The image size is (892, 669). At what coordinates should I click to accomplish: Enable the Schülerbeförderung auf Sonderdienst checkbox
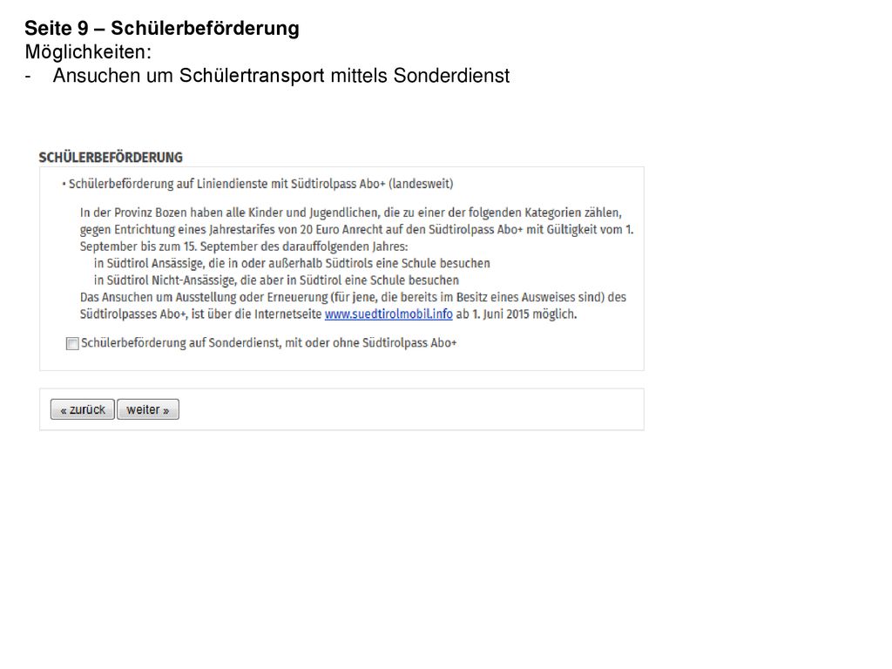[x=72, y=343]
